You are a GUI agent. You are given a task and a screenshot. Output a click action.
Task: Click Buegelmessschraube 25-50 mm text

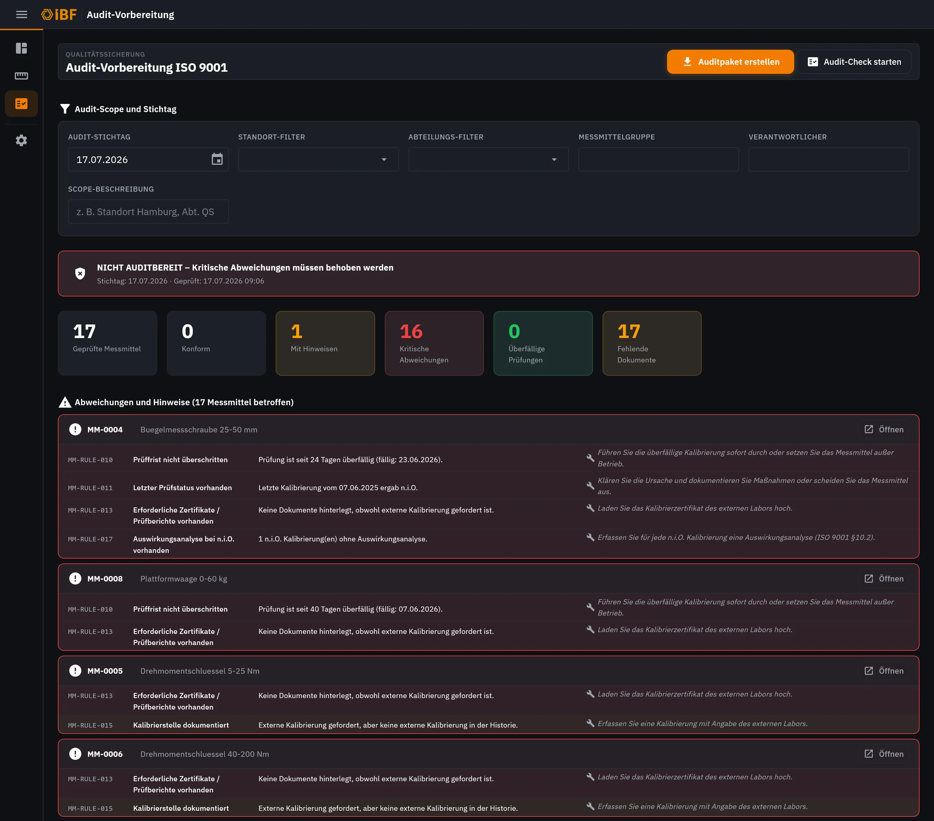click(199, 429)
